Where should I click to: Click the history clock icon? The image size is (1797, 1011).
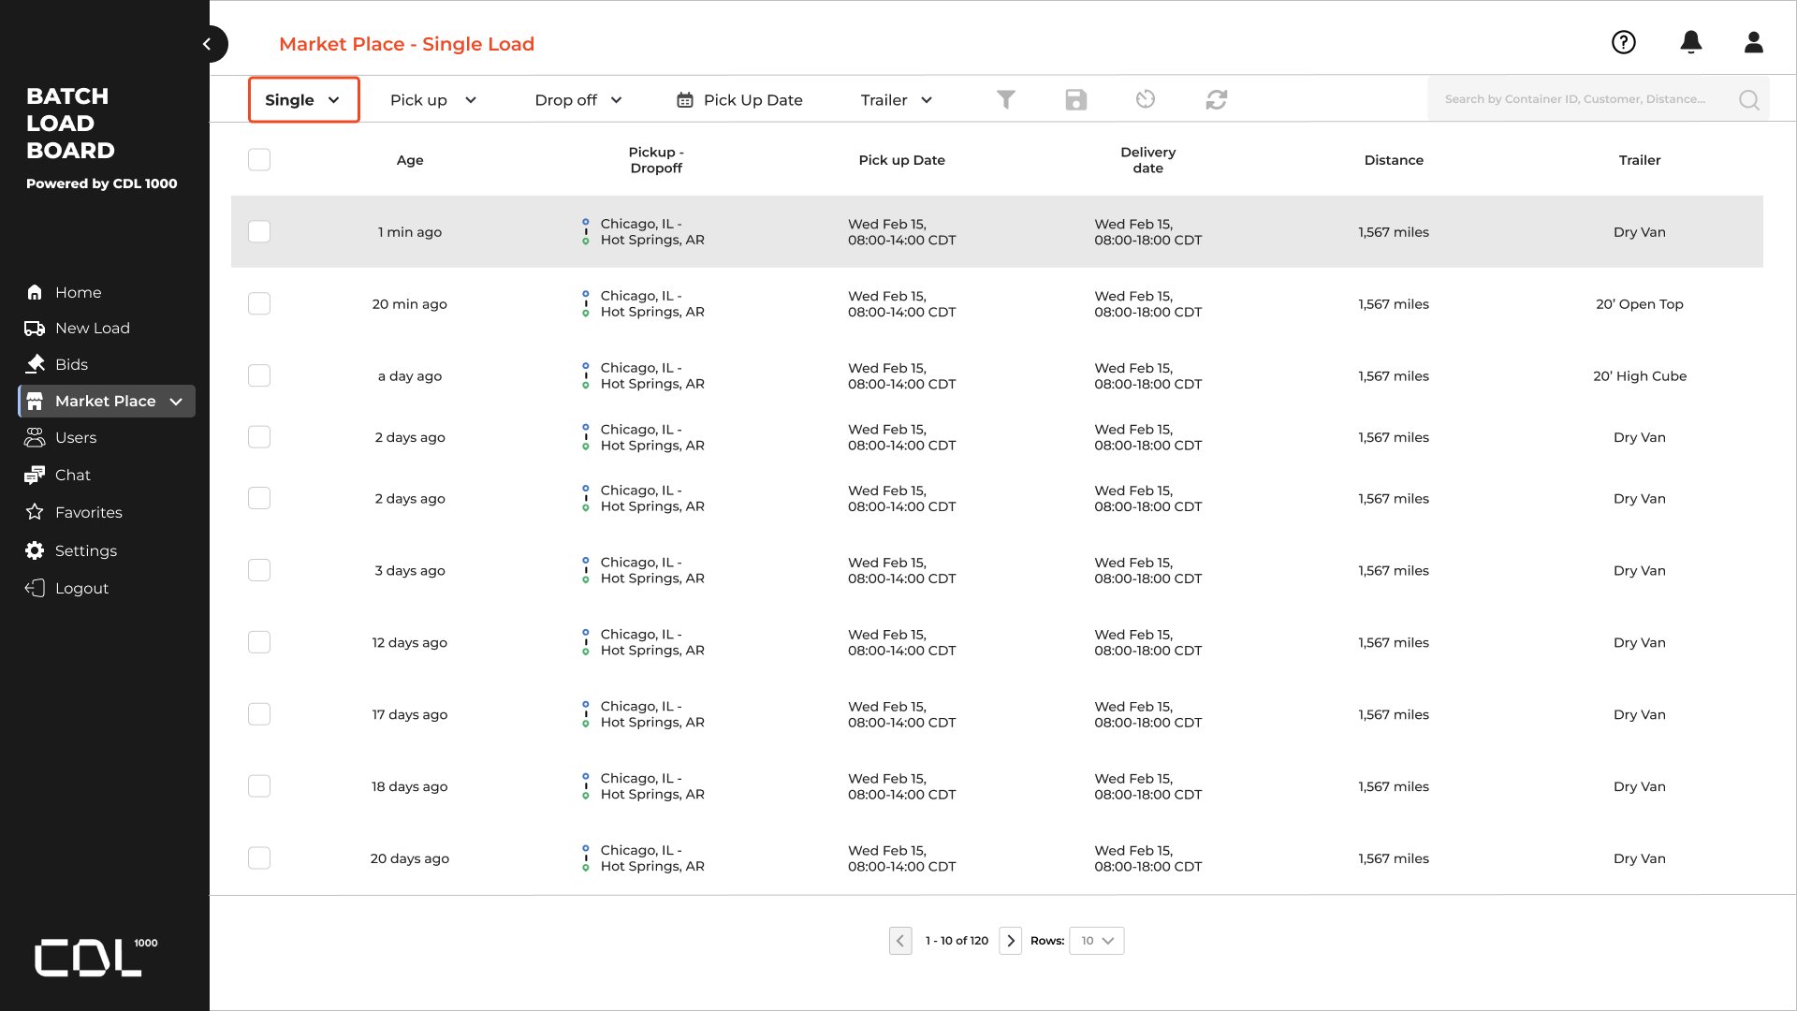1146,99
